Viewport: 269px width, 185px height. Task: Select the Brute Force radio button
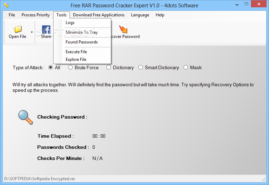[70, 67]
